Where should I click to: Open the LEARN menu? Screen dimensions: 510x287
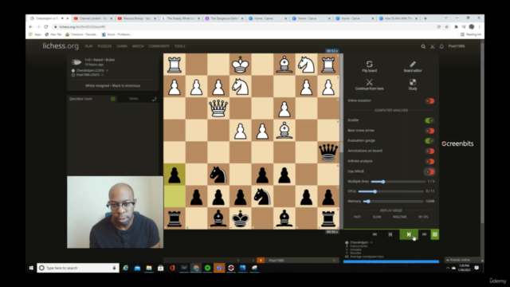(x=122, y=46)
